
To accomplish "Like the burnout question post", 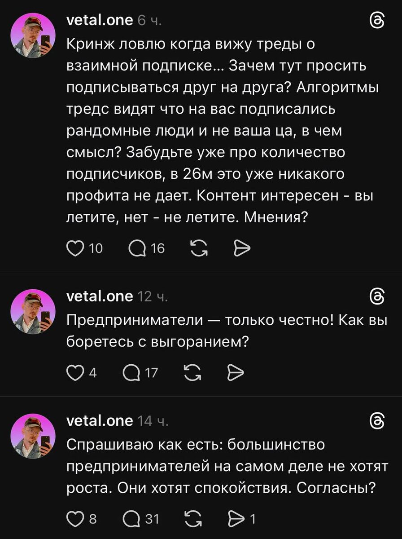I will coord(74,372).
